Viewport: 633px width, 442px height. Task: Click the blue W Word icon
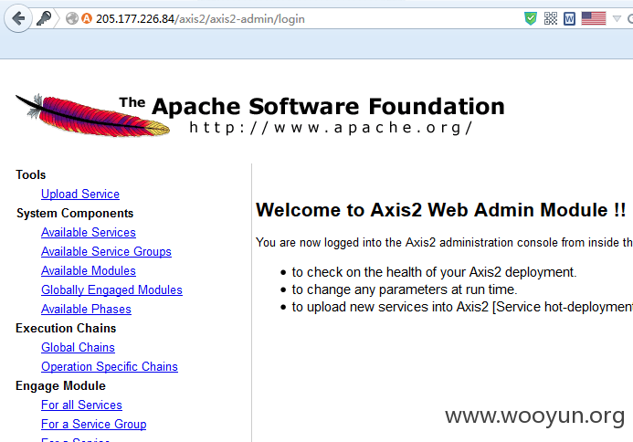[x=569, y=18]
